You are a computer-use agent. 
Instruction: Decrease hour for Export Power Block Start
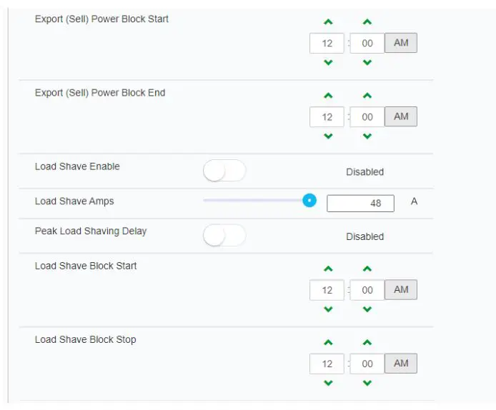click(328, 63)
